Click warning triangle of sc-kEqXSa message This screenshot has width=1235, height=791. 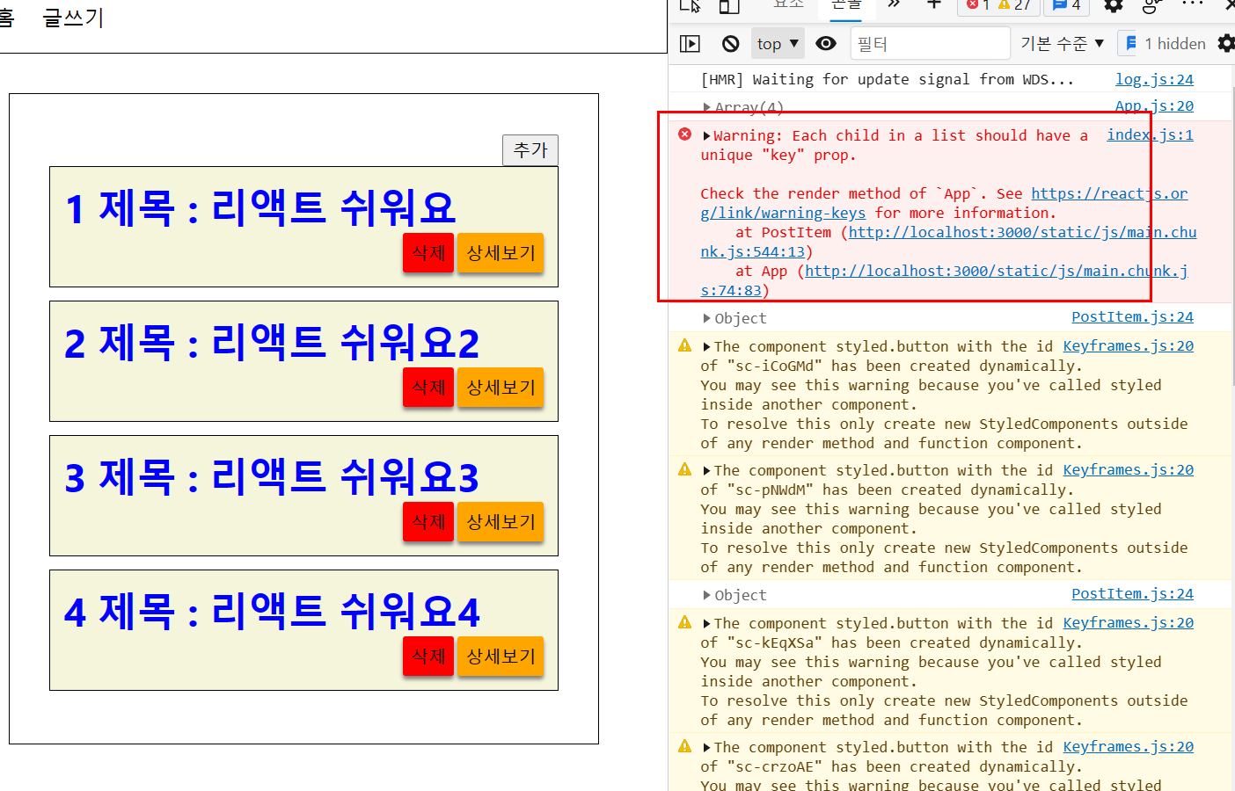pos(684,622)
